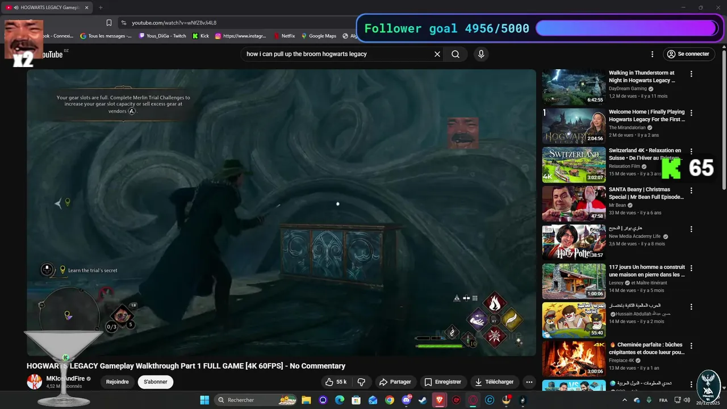
Task: Open Cheminée parfaite fireplace video thumbnail
Action: coord(574,358)
